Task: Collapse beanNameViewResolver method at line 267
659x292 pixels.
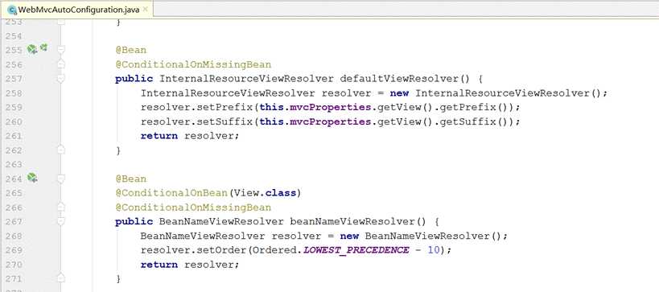Action: coord(61,221)
